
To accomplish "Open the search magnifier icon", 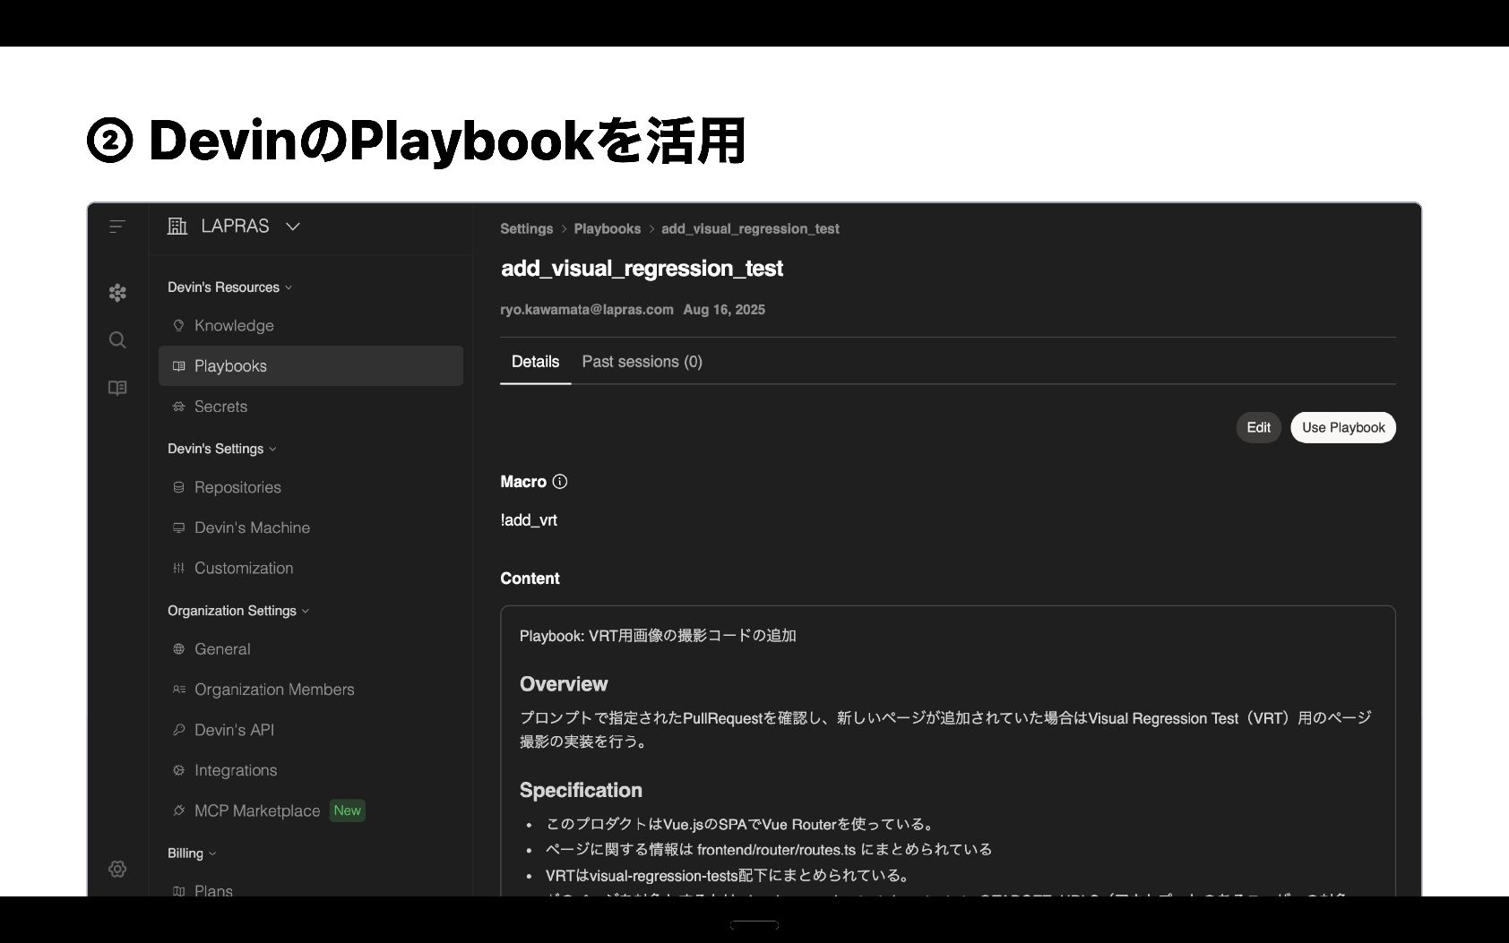I will pyautogui.click(x=117, y=340).
